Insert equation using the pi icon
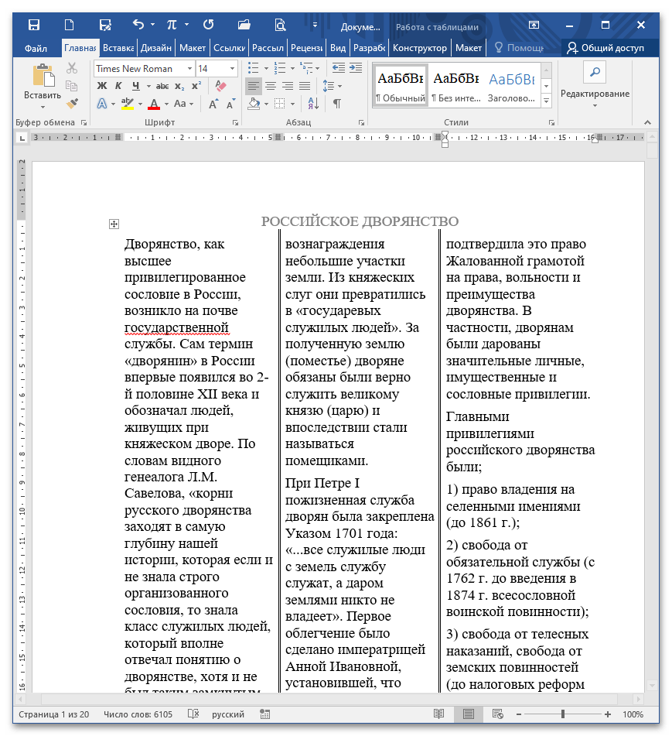The height and width of the screenshot is (736, 672). tap(172, 25)
